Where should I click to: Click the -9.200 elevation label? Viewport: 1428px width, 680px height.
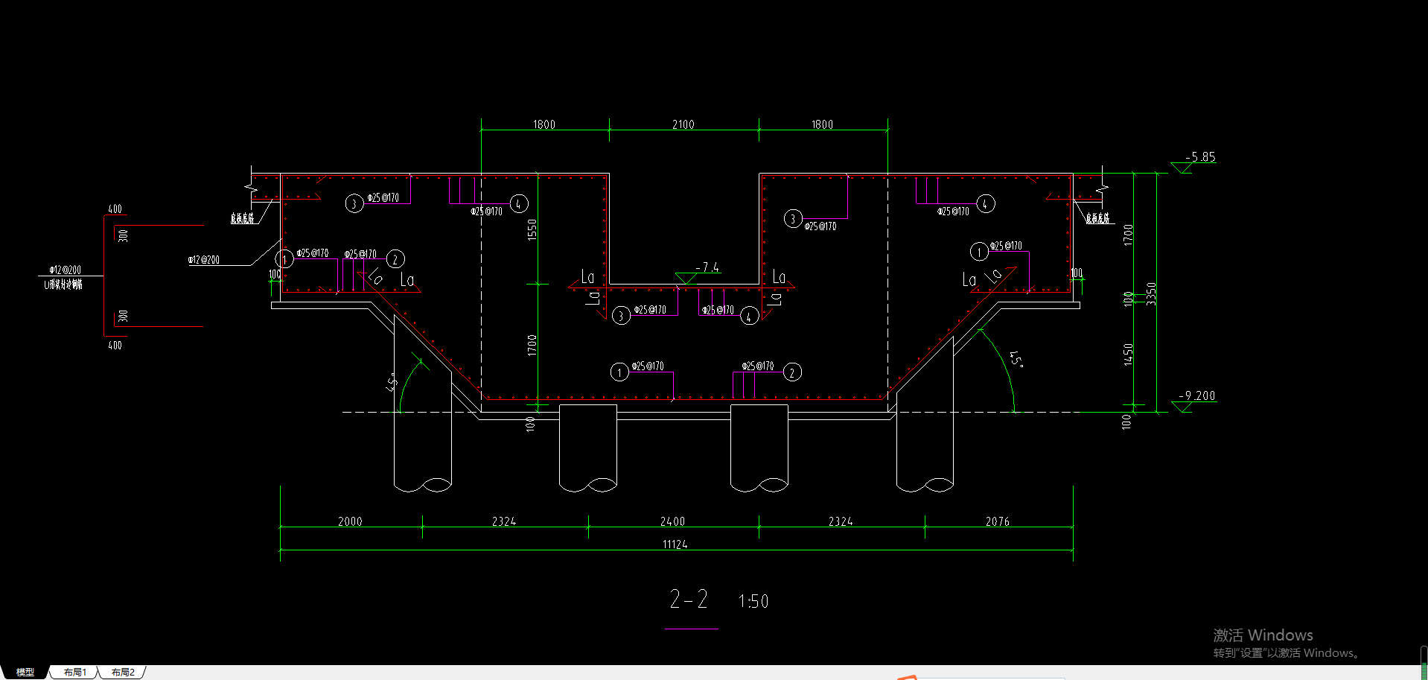(1197, 395)
